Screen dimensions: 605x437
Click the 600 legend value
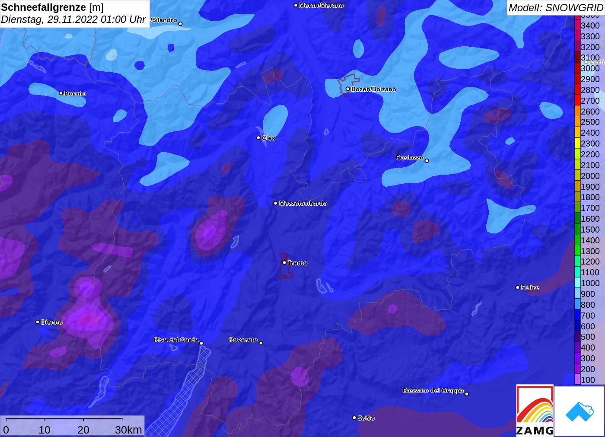(x=588, y=326)
